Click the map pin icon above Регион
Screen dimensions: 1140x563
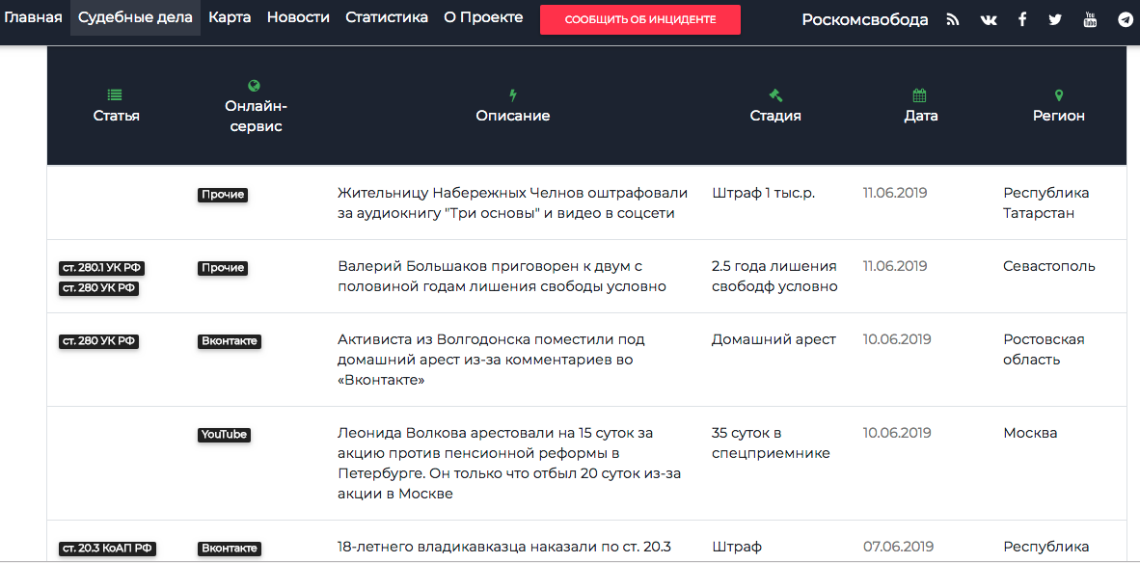pos(1059,94)
